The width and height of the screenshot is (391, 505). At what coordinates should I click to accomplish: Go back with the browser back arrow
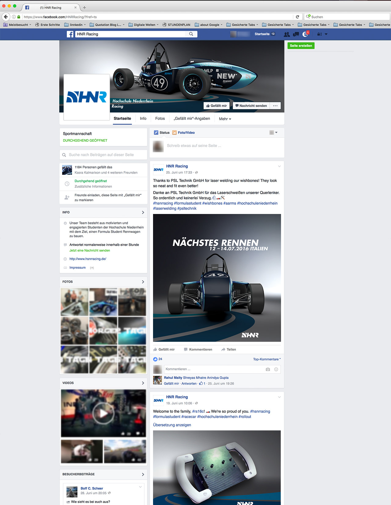(x=6, y=17)
